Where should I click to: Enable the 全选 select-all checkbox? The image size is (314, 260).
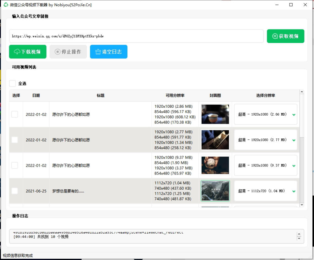12,83
